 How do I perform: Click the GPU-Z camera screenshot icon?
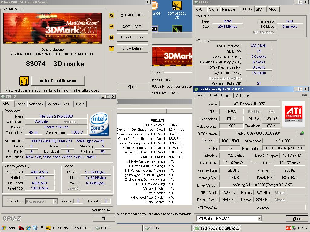click(304, 95)
